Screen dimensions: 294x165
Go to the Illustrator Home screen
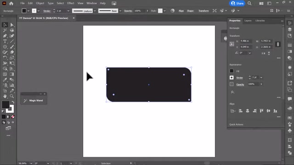[11, 3]
